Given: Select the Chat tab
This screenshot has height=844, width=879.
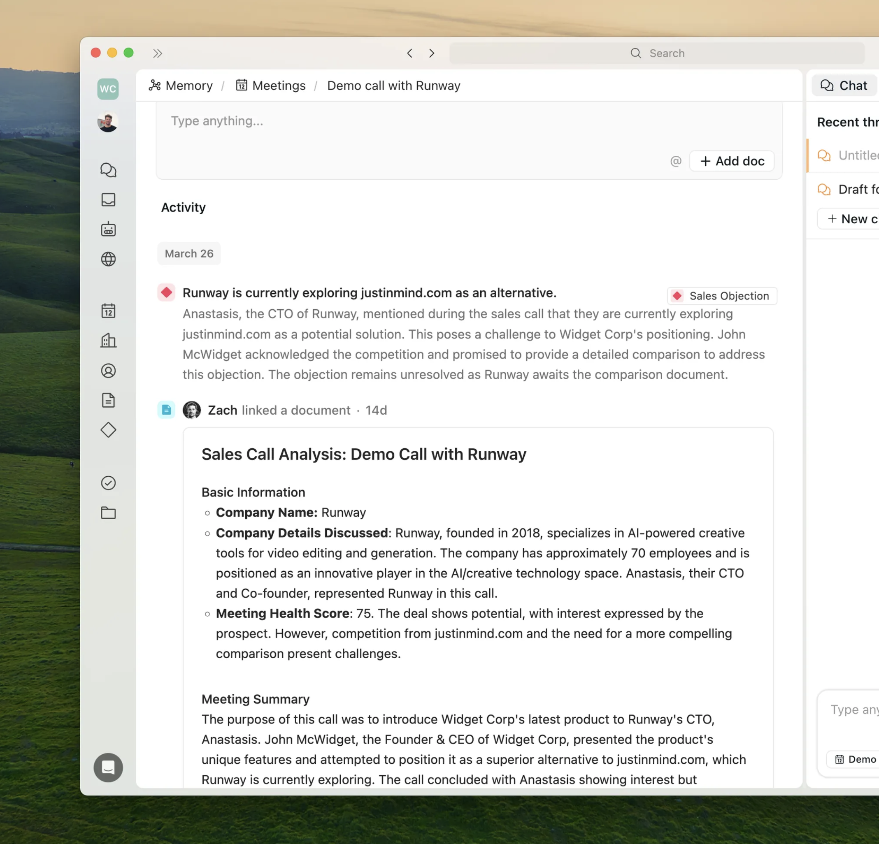Looking at the screenshot, I should (844, 86).
